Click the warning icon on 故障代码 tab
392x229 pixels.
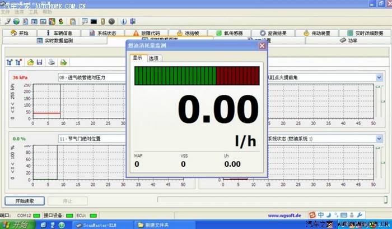tap(136, 33)
